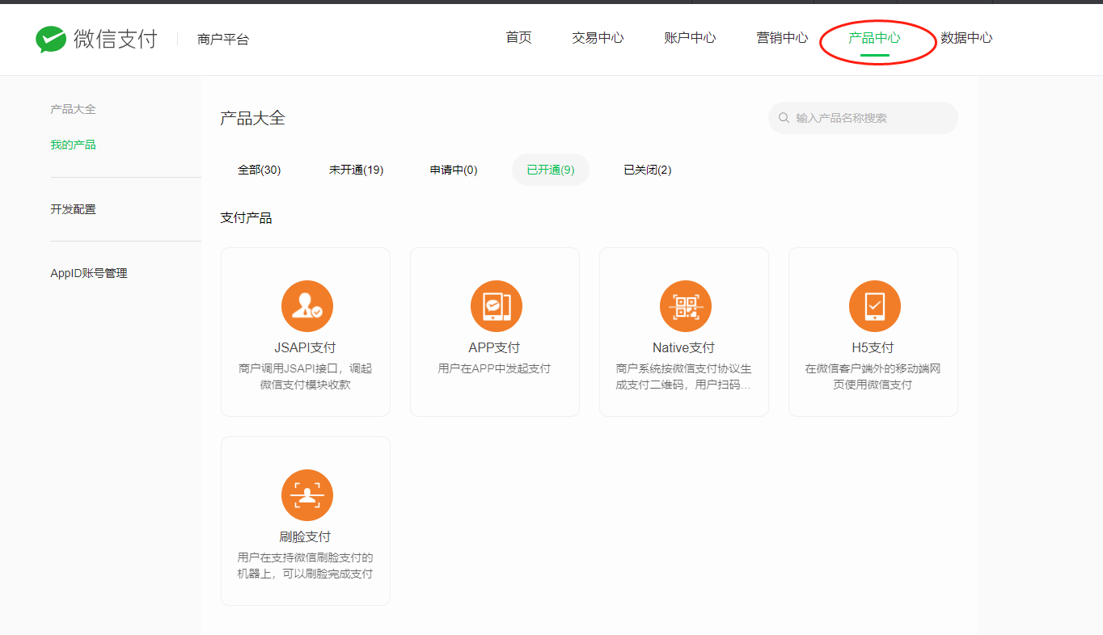
Task: Click H5 description 在微信客户端外的移动端网页
Action: coord(873,376)
